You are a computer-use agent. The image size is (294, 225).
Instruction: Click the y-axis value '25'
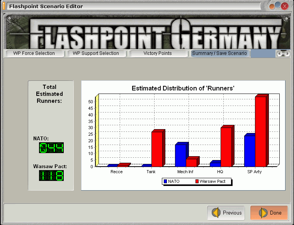pos(90,134)
